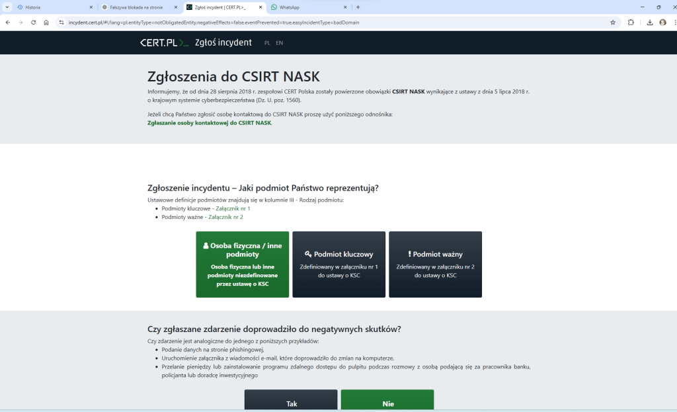Close the Zgłoś incydent tab
This screenshot has height=412, width=677.
(260, 7)
